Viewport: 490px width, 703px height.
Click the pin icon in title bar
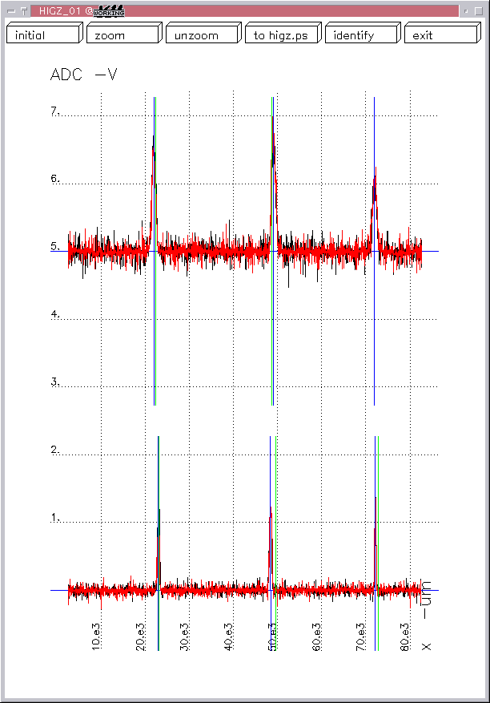click(23, 11)
